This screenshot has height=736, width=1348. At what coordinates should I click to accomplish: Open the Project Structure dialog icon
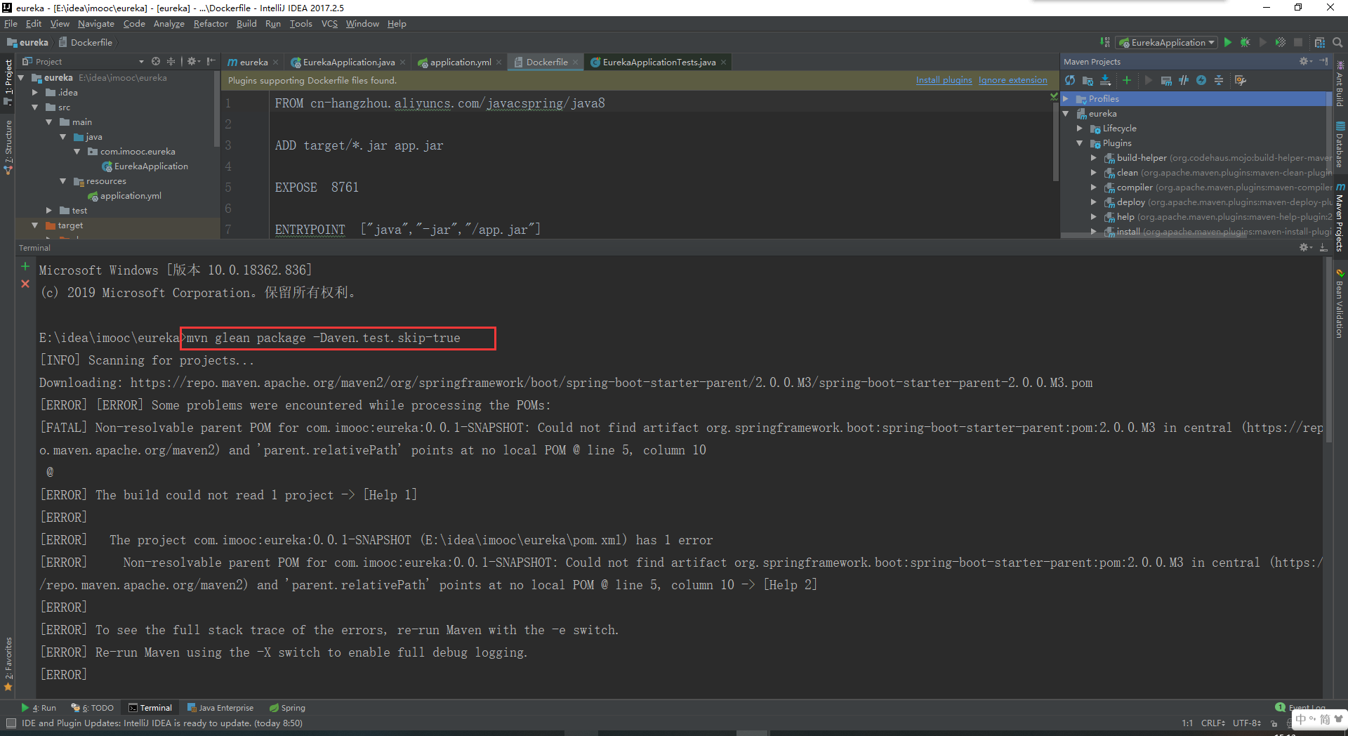coord(1319,42)
